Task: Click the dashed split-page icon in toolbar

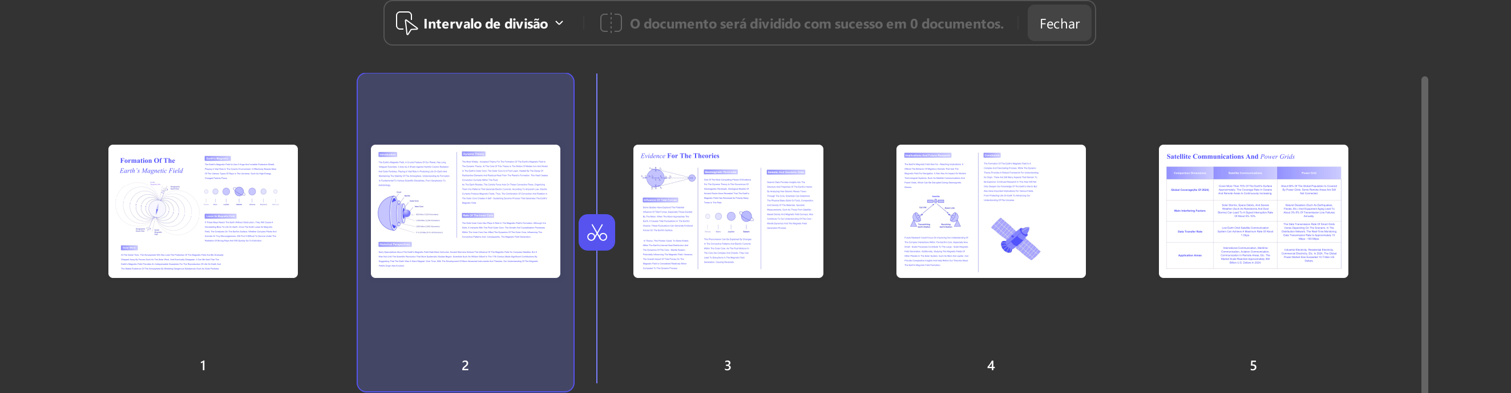Action: point(611,23)
